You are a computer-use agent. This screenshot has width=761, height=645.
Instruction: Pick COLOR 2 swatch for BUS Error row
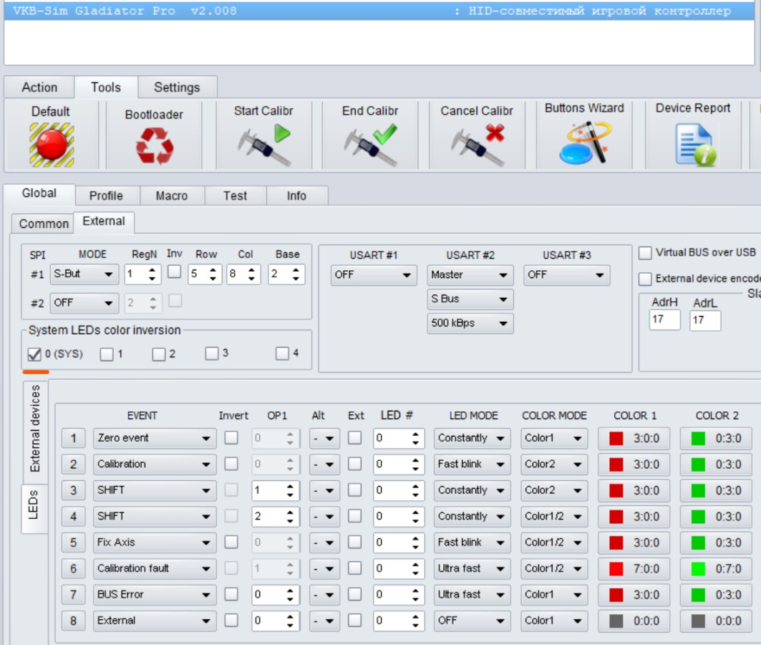716,595
